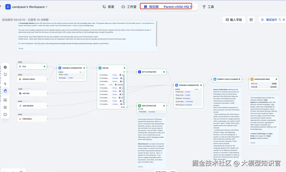Click the workspace avatar C icon
This screenshot has width=286, height=172.
pyautogui.click(x=8, y=7)
